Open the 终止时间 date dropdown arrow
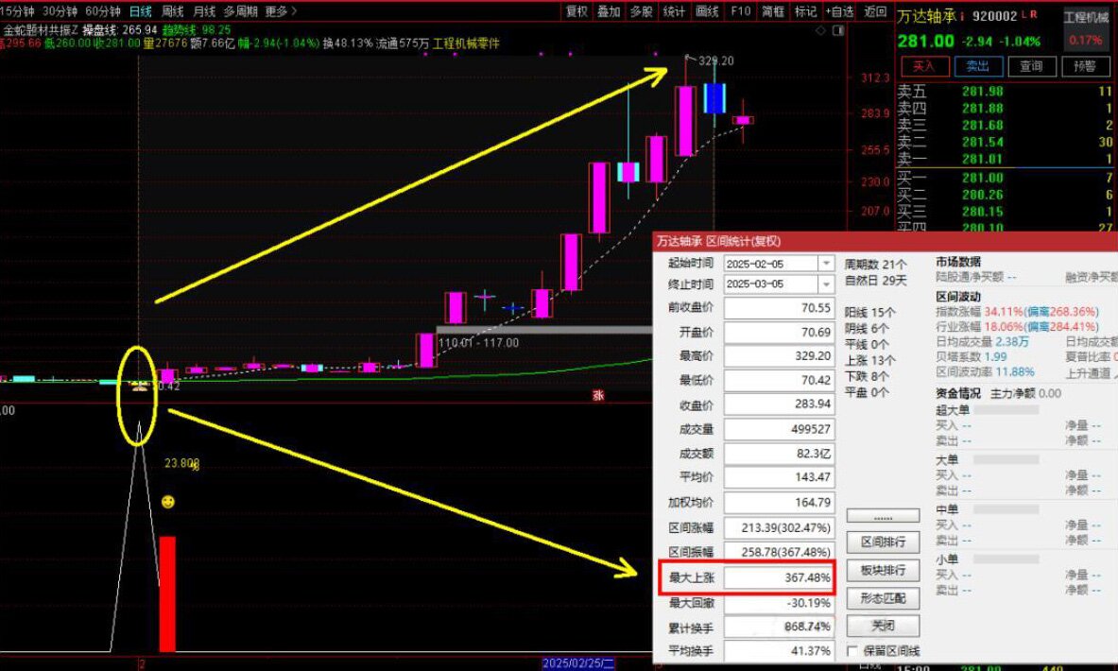The image size is (1118, 671). 826,284
